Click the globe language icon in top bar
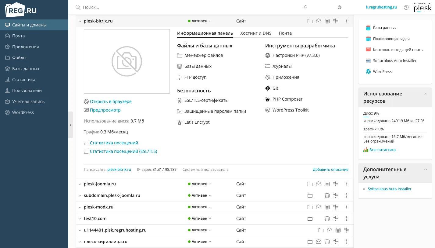Viewport: 435px width, 248px height. coord(340,7)
